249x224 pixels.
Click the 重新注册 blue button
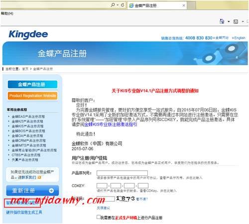[32, 191]
